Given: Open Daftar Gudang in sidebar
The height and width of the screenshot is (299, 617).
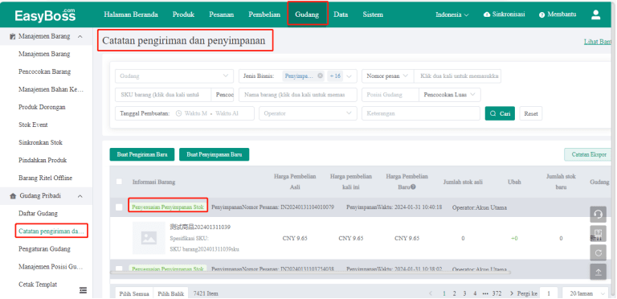Looking at the screenshot, I should click(x=39, y=213).
